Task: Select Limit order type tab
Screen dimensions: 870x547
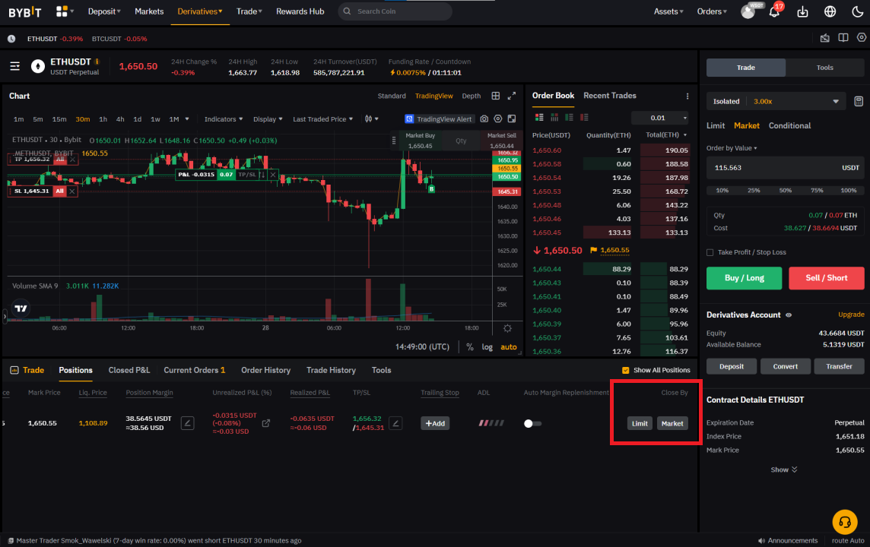Action: pos(715,126)
